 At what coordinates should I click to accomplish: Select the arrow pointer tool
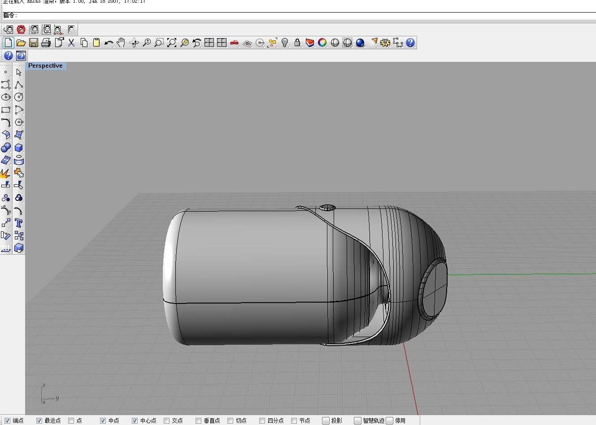click(19, 72)
